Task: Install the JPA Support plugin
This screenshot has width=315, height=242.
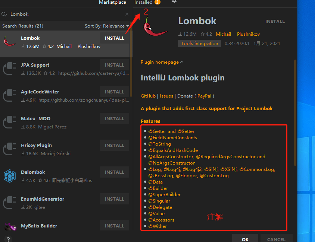Action: coord(115,65)
